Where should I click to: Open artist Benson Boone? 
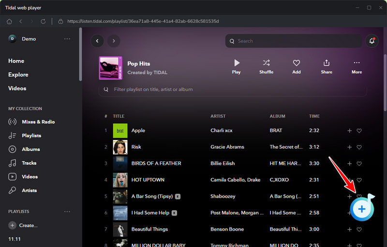[x=227, y=229]
